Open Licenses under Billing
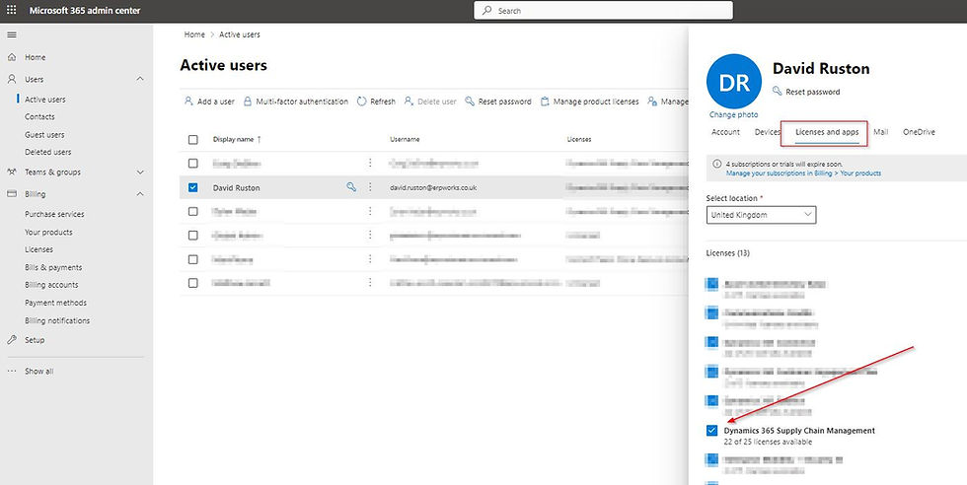Viewport: 967px width, 485px height. 38,249
